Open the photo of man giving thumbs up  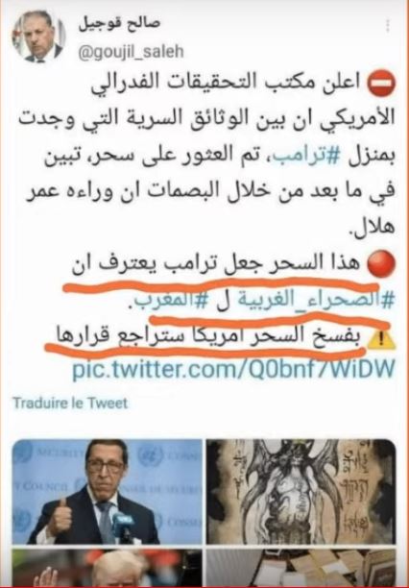pos(108,492)
